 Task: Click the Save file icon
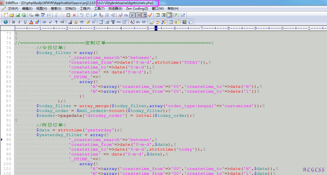[x=18, y=15]
